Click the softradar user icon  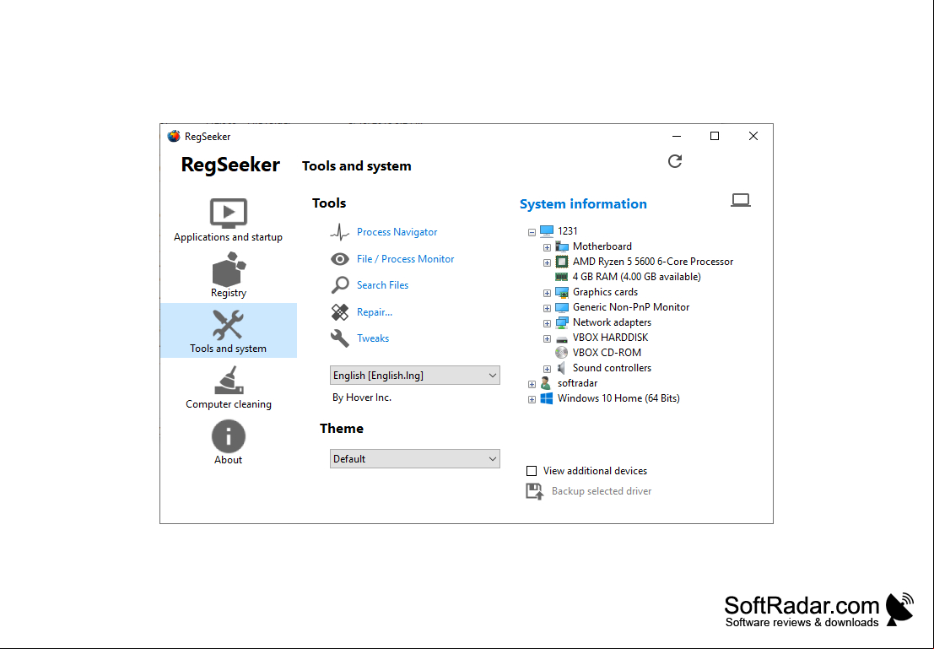point(546,383)
